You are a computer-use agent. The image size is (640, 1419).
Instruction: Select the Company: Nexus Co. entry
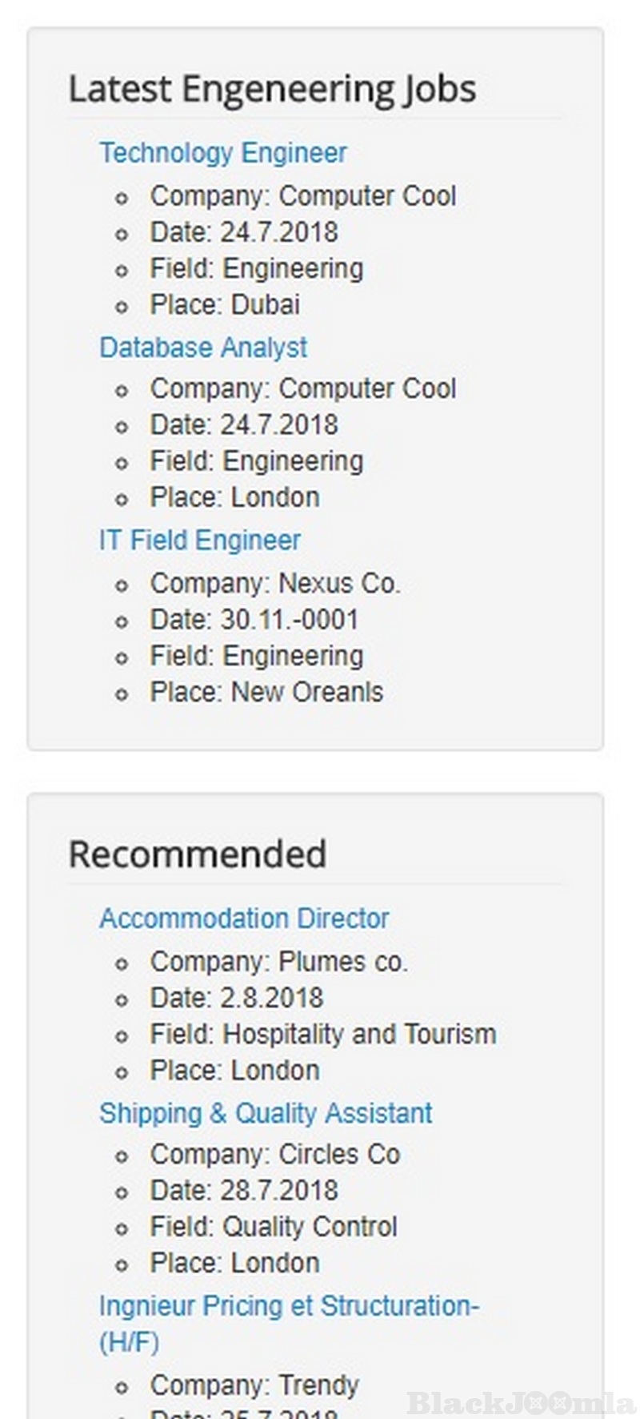[x=275, y=583]
